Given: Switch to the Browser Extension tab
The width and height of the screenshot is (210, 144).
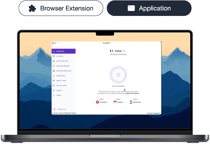Looking at the screenshot, I should (61, 8).
